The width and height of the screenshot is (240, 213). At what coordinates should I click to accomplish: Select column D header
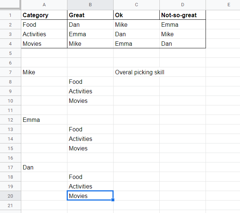pyautogui.click(x=182, y=5)
